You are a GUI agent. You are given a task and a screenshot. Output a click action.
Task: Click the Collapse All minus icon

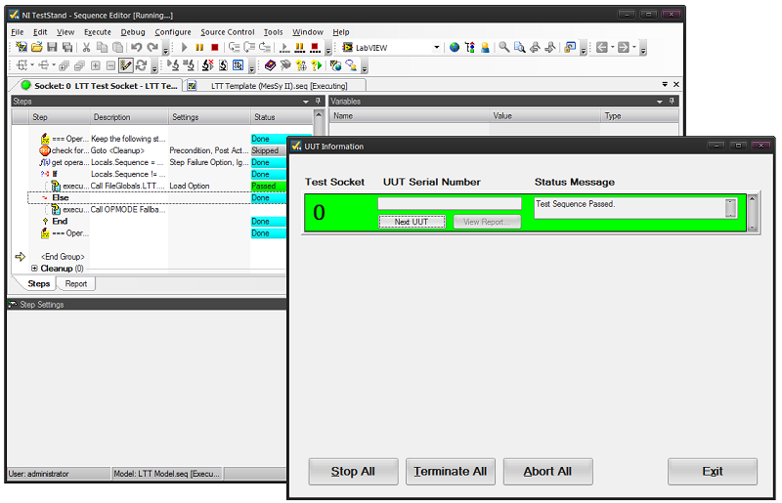coord(110,65)
